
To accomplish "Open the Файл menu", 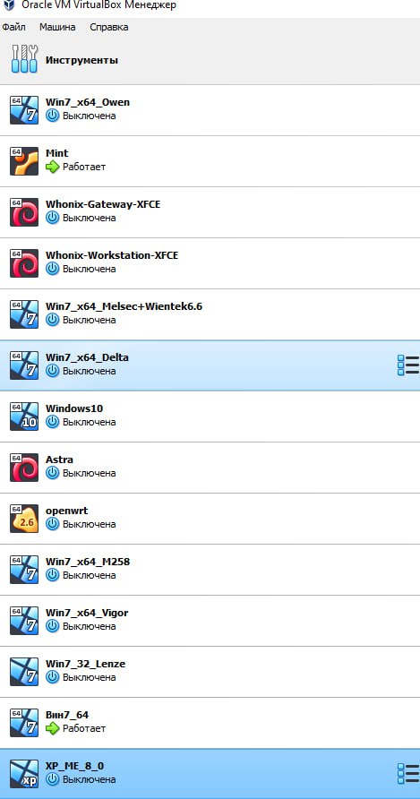I will click(13, 27).
